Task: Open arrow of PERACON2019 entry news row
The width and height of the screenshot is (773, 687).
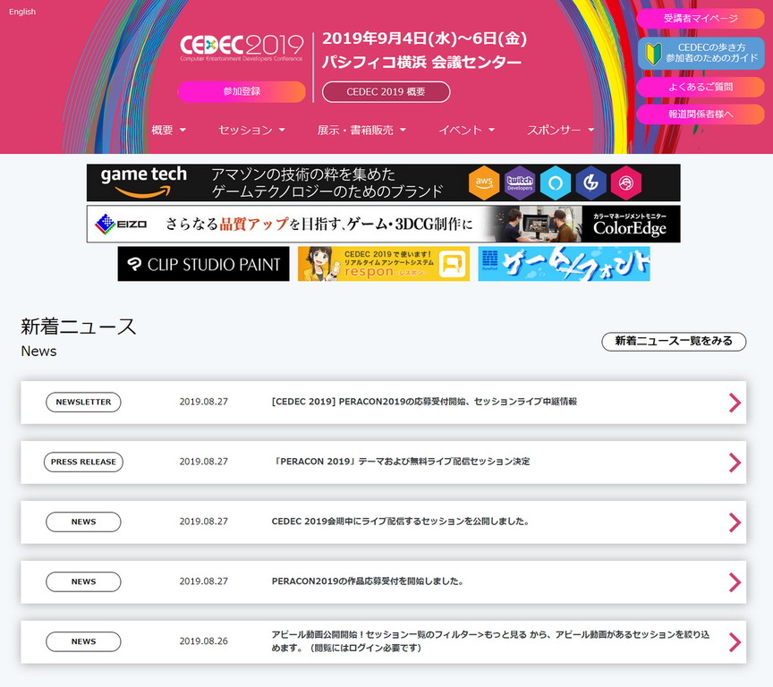Action: 735,582
